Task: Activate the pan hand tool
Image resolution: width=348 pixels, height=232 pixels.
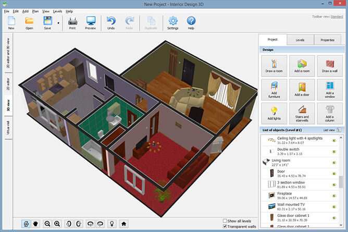Action: (x=36, y=224)
